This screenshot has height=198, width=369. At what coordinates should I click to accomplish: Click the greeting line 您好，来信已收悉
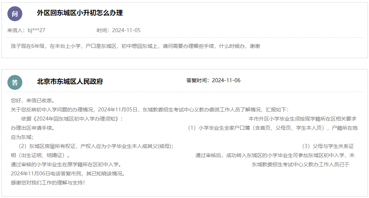(33, 100)
